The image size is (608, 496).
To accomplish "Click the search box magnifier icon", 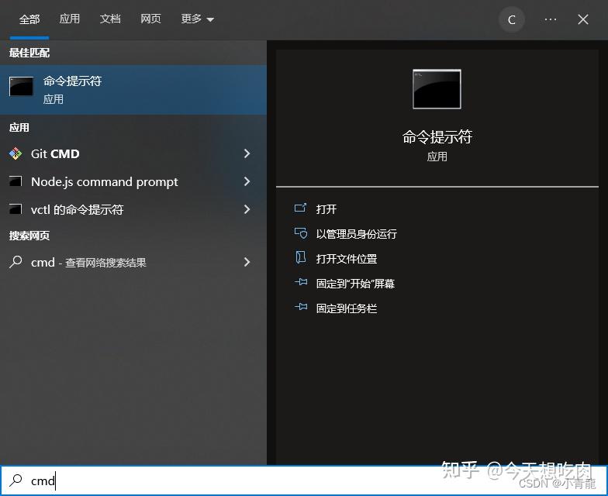I will click(x=16, y=480).
